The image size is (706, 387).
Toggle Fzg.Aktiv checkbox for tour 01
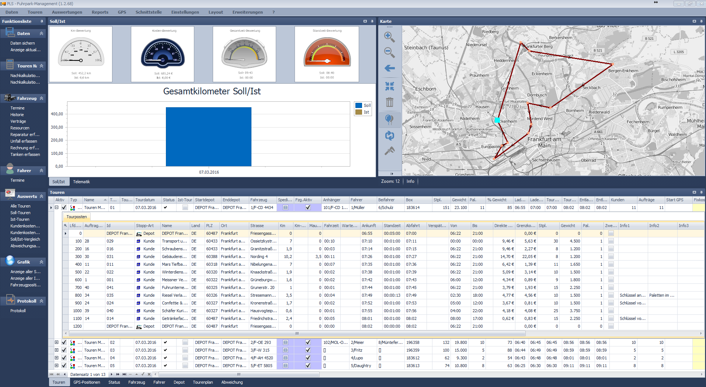coord(308,208)
